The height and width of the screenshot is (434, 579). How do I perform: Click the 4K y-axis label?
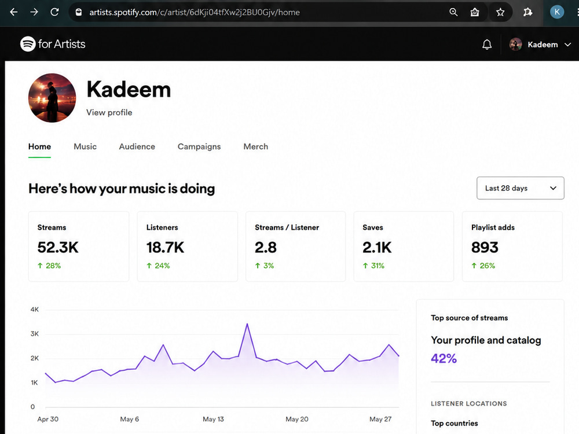34,309
